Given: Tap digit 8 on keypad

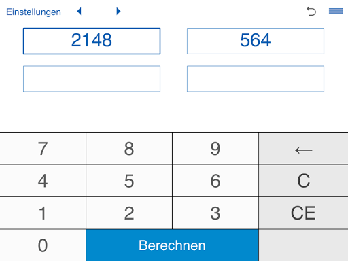Looking at the screenshot, I should [x=129, y=149].
